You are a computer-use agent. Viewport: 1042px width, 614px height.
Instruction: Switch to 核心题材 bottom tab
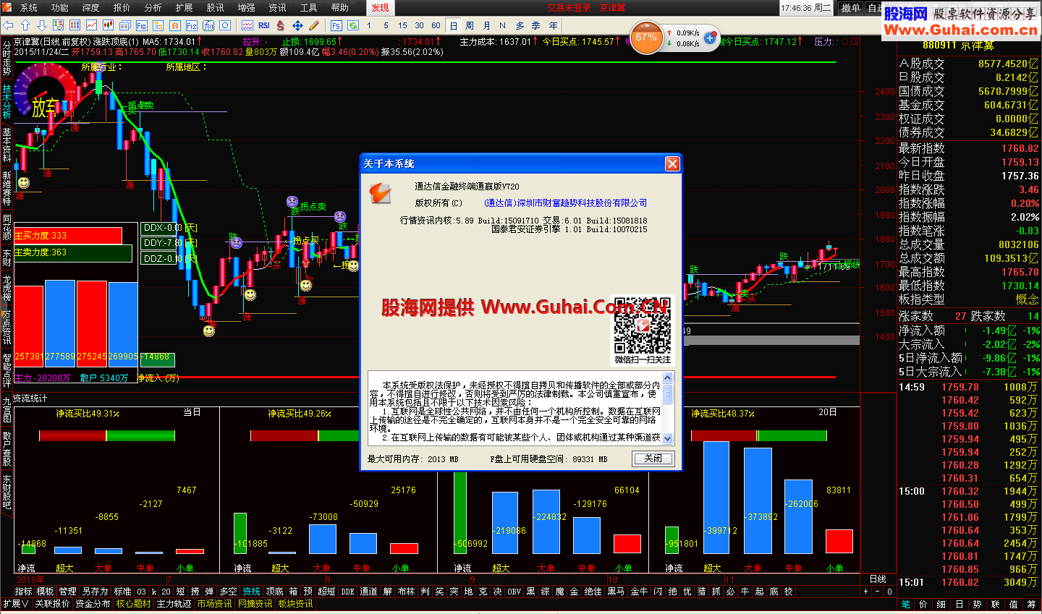(x=134, y=604)
